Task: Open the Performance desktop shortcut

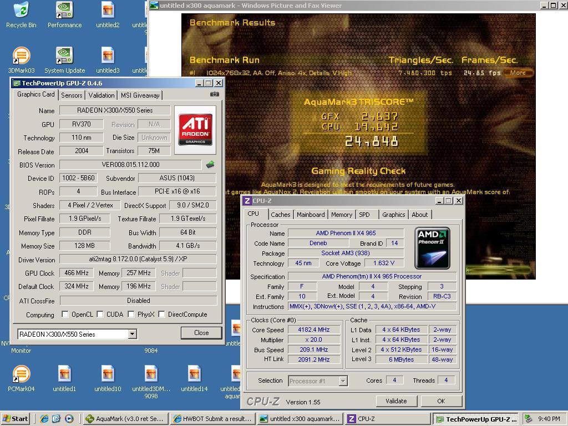Action: tap(64, 15)
